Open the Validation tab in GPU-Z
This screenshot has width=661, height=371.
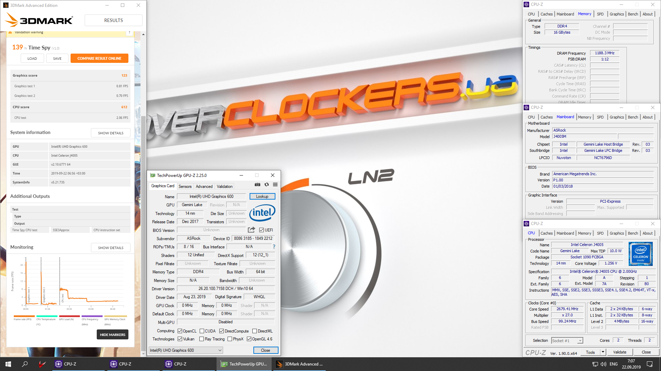coord(225,187)
